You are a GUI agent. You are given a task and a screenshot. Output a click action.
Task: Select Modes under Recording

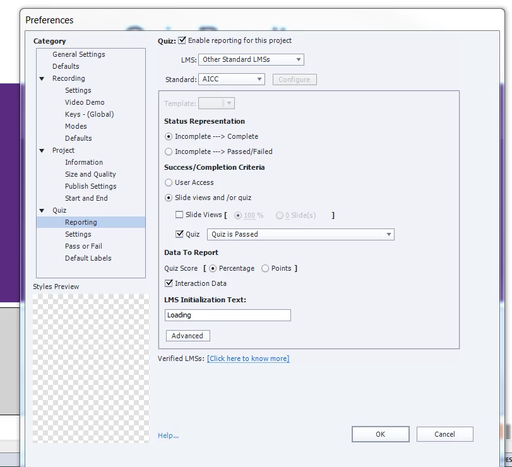(x=76, y=126)
